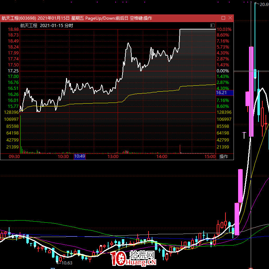
Task: Click the left 64198 volume axis label
Action: pyautogui.click(x=12, y=133)
